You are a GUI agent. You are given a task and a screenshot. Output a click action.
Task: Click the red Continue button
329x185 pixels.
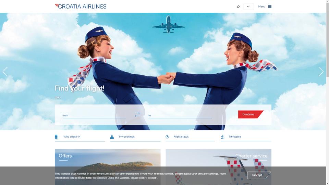click(x=251, y=114)
